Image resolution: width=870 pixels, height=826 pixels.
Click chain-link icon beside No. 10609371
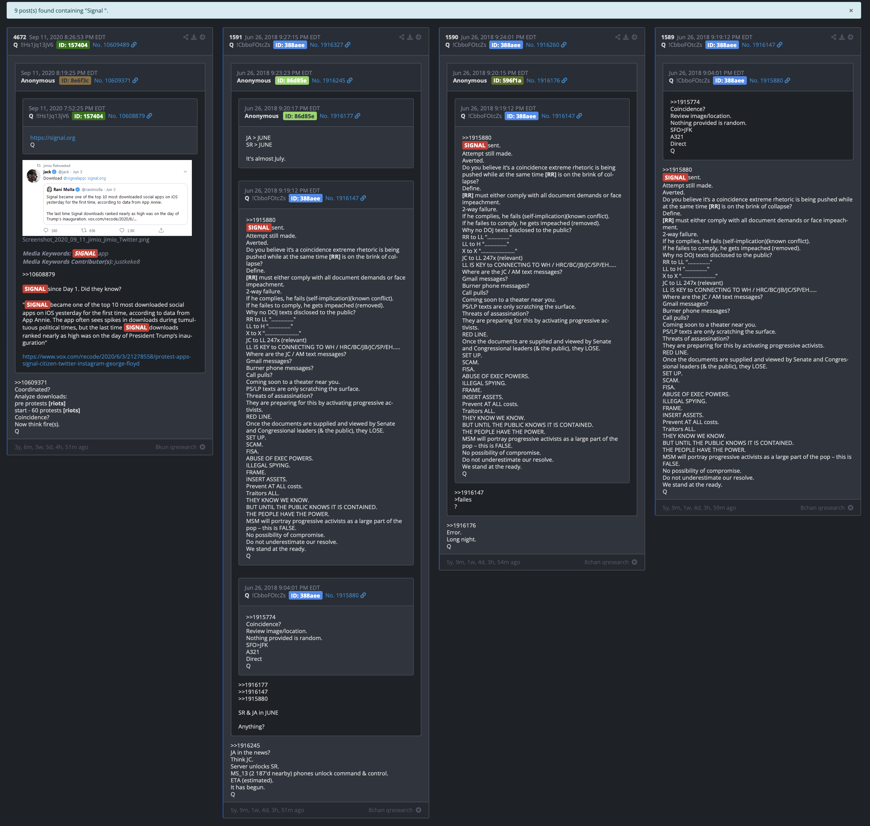135,81
